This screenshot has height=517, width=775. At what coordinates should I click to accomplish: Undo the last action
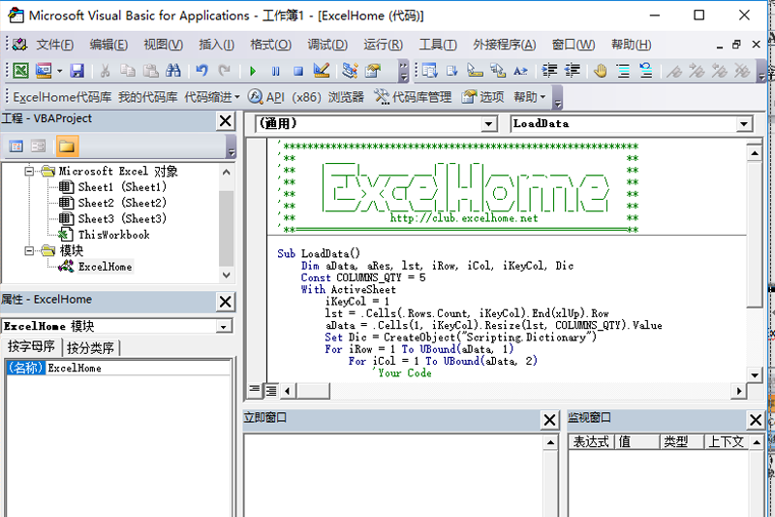(x=201, y=71)
